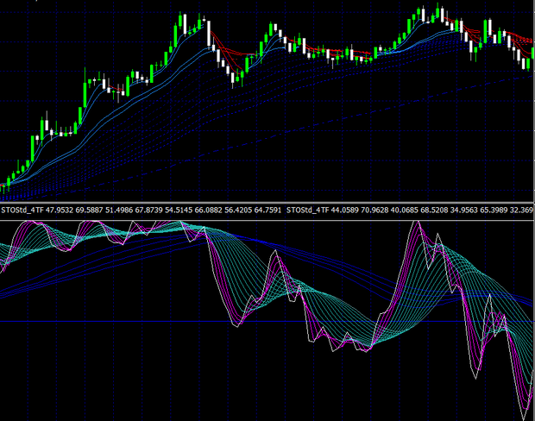The width and height of the screenshot is (535, 421).
Task: Click the value 67.8739 in indicator header
Action: click(x=148, y=210)
